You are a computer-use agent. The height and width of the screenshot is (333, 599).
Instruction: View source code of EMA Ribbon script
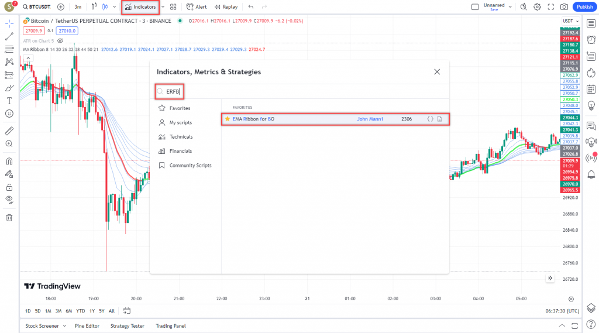(430, 119)
